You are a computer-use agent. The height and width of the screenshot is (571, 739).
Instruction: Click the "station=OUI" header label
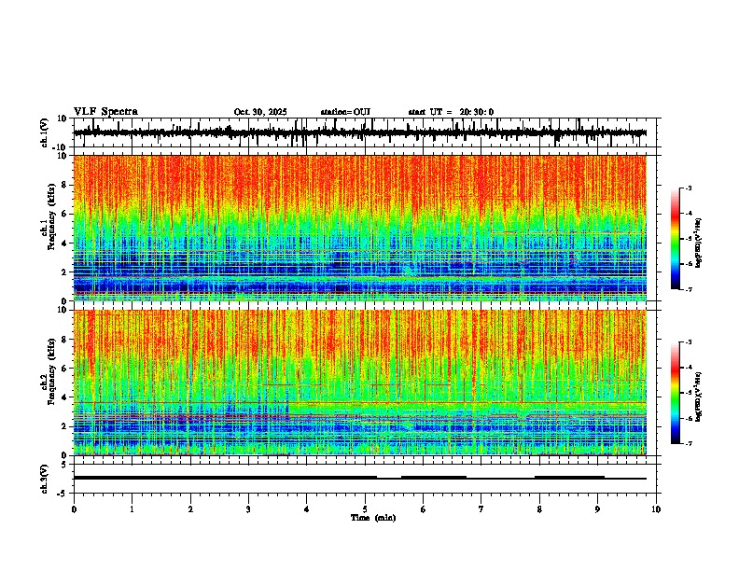click(x=345, y=112)
